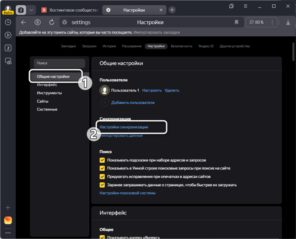Open the bookmarks collections icon in the title bar
Screen dimensions: 296x239
click(231, 6)
